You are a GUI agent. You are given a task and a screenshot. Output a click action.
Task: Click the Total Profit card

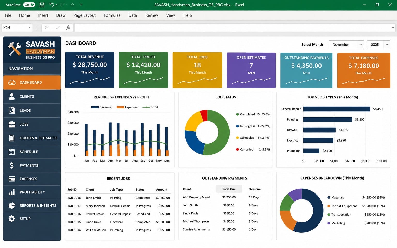tap(143, 70)
